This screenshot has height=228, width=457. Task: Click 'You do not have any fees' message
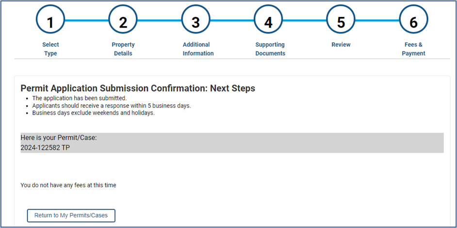click(68, 185)
